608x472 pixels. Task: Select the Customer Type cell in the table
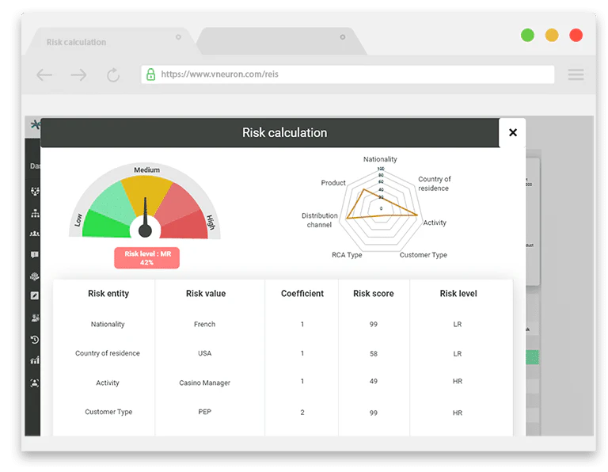click(108, 412)
